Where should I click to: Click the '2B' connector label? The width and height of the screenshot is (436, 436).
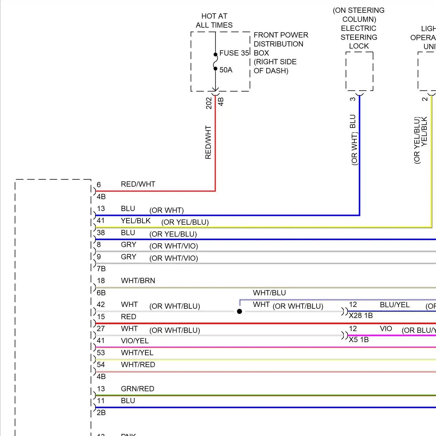101,413
